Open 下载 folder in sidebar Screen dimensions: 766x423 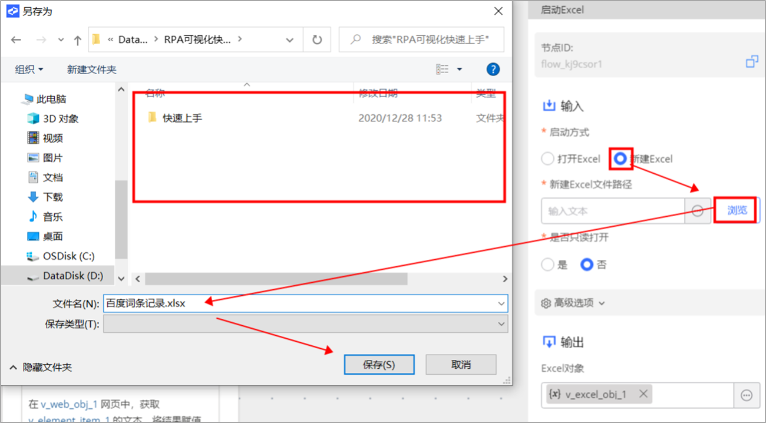coord(45,197)
